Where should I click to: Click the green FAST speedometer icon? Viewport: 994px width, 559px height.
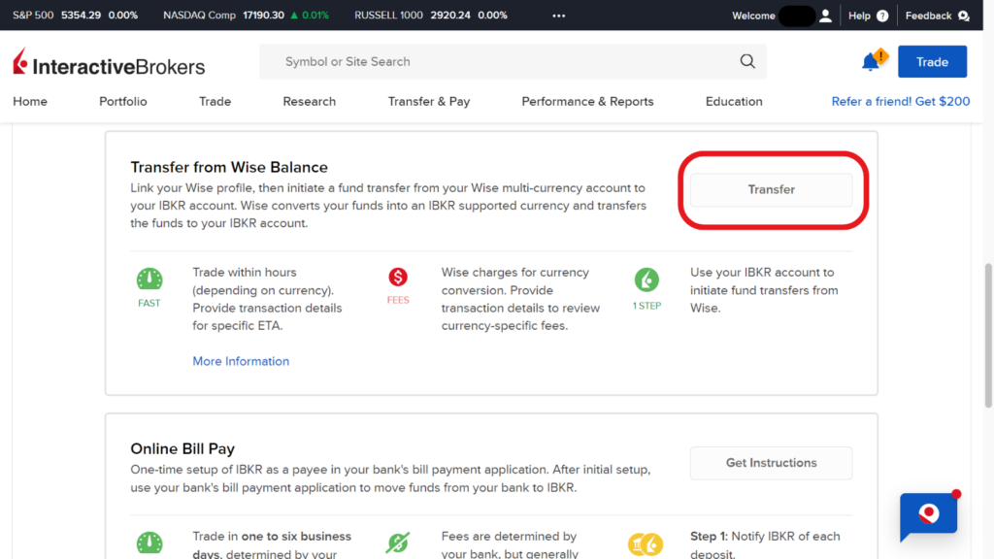click(x=149, y=280)
